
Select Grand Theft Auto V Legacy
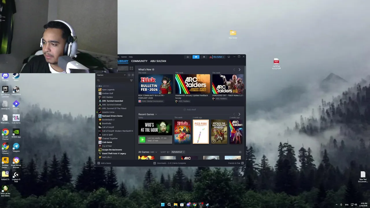click(114, 153)
